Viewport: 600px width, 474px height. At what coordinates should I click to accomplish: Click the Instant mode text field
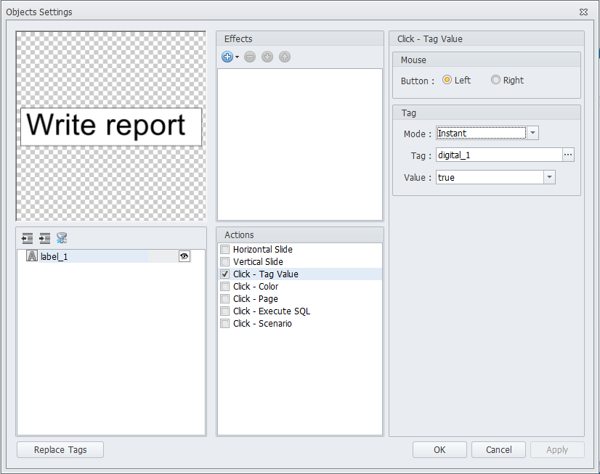(482, 133)
